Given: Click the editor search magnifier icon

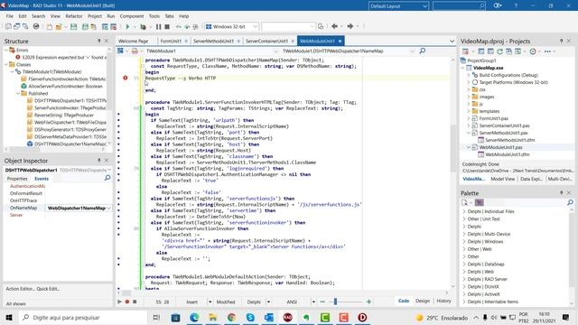Looking at the screenshot, I should (423, 51).
